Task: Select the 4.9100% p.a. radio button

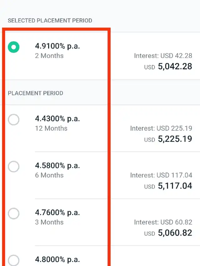Action: [x=14, y=47]
